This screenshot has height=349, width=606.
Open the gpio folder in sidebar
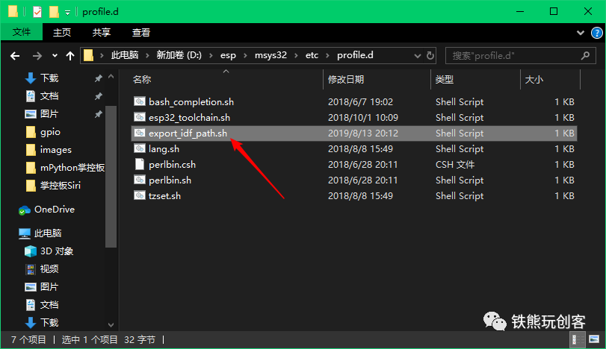50,132
